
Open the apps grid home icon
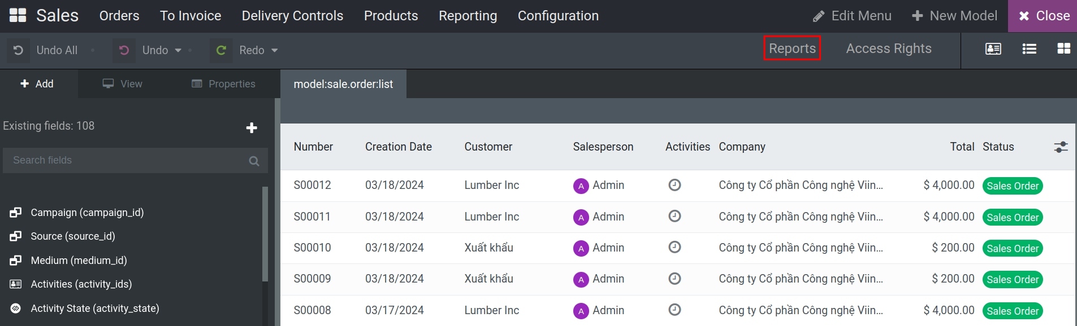(x=18, y=15)
